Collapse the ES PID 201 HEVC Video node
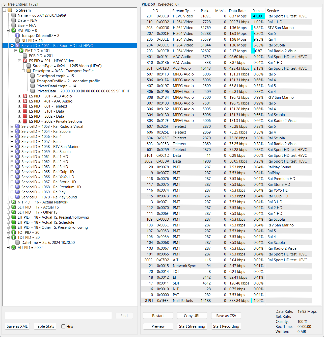The width and height of the screenshot is (324, 337). tap(19, 61)
